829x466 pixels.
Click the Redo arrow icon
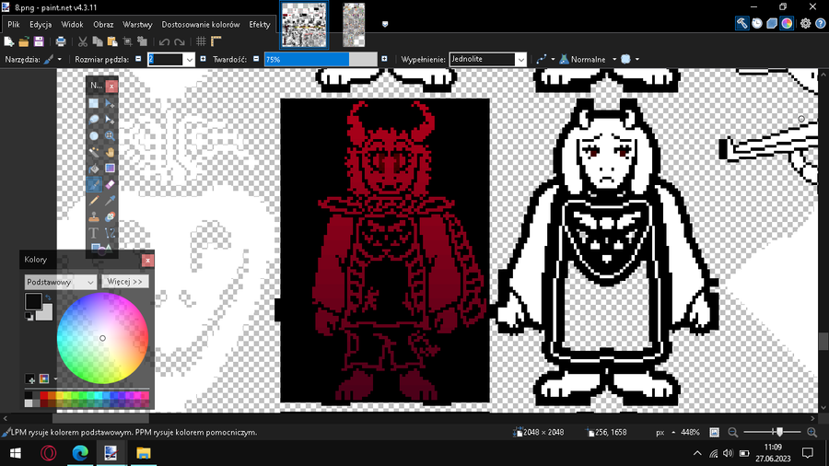(180, 41)
